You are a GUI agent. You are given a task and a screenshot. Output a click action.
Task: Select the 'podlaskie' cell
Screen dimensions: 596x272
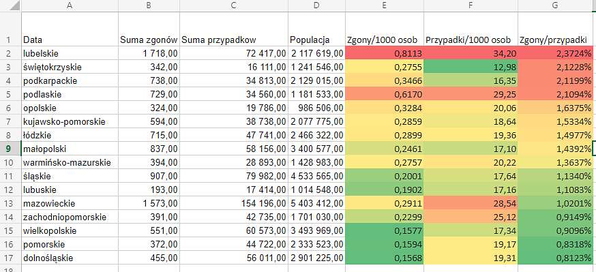tap(70, 94)
